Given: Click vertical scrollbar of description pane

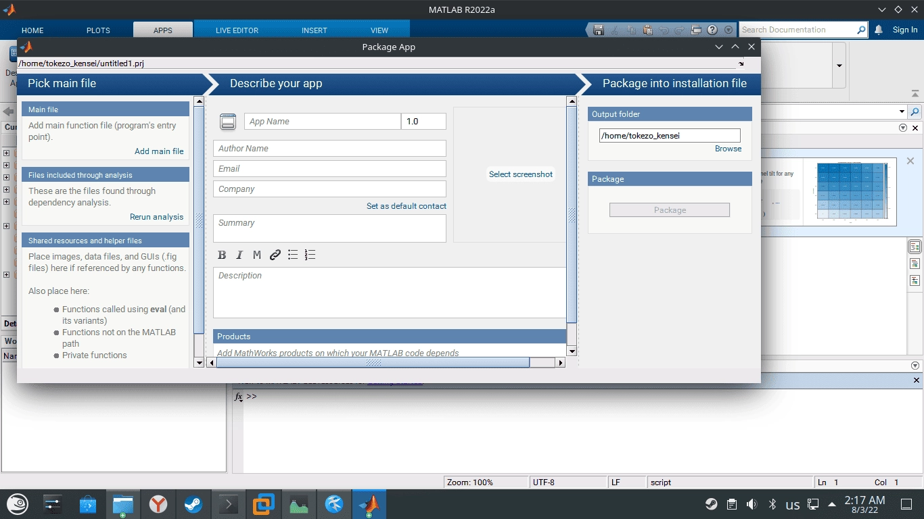Looking at the screenshot, I should click(x=572, y=214).
